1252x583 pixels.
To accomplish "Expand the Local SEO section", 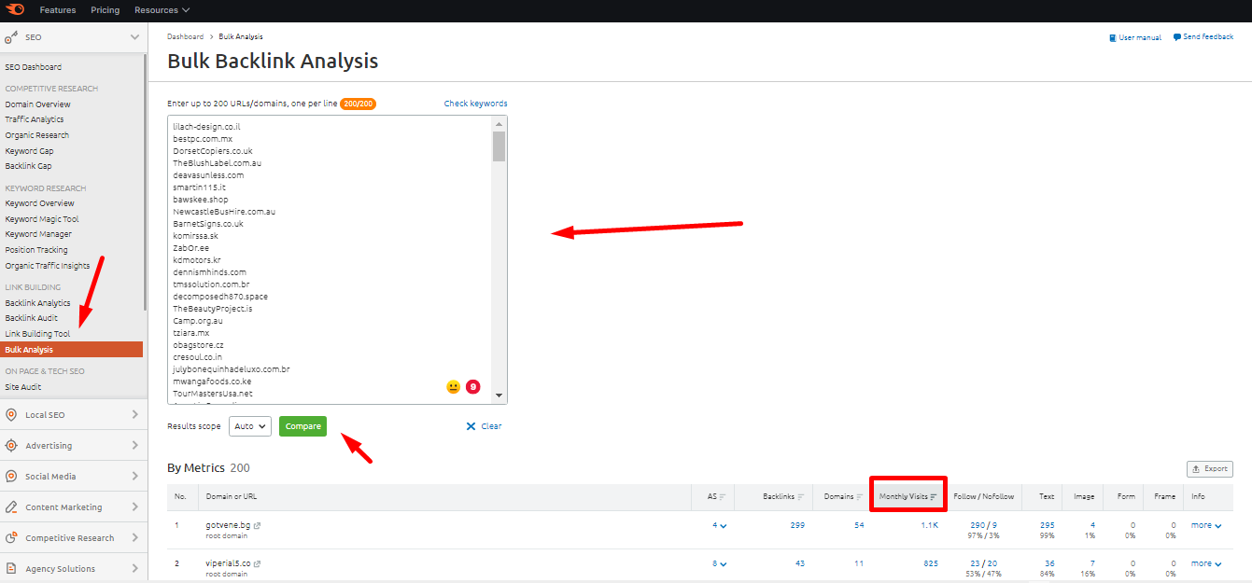I will [134, 415].
